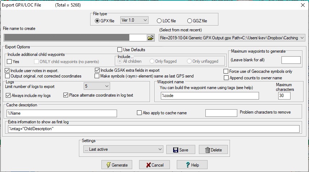Viewport: 309px width, 172px height.
Task: Uncheck Include user notes in export
Action: [8, 71]
